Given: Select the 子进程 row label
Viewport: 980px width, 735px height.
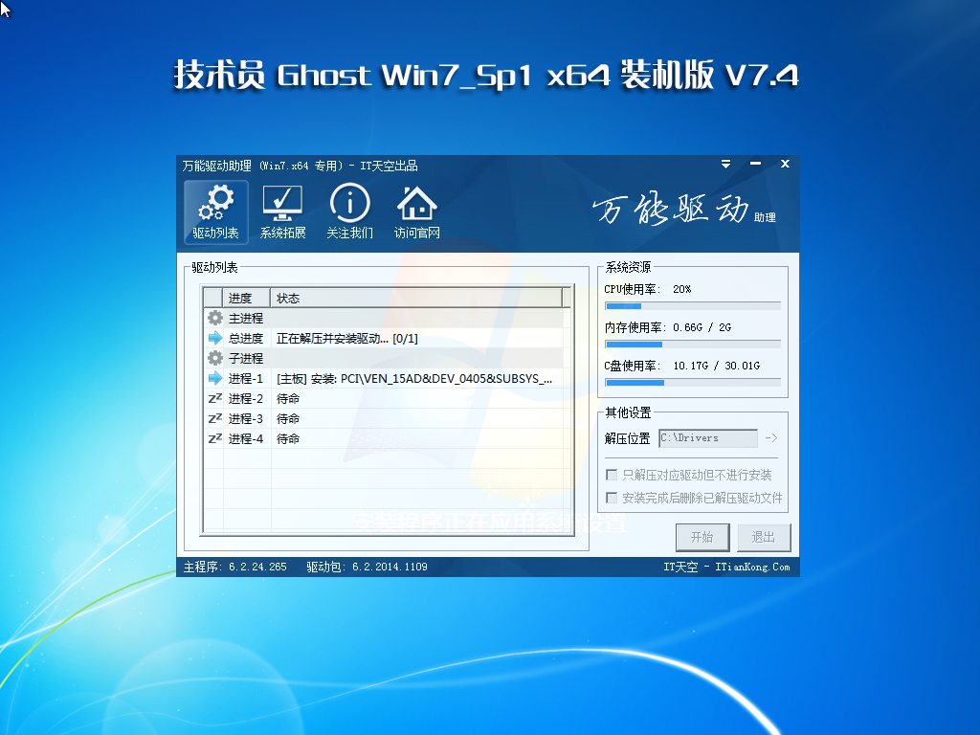Looking at the screenshot, I should point(246,358).
